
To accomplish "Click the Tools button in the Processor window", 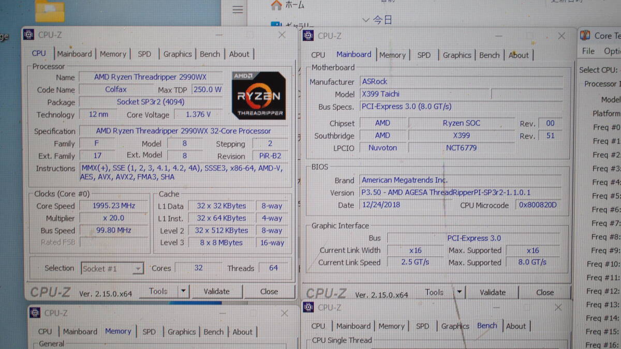I will click(158, 291).
